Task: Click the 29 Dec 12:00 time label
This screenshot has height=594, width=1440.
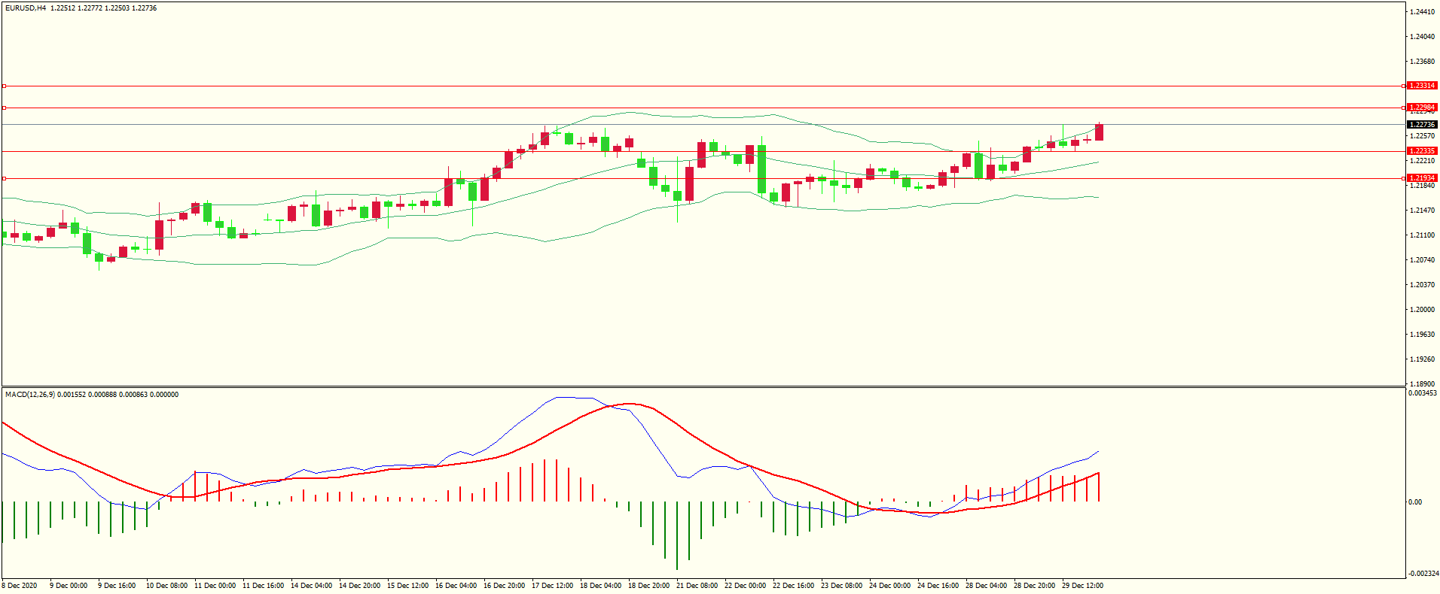Action: (1082, 586)
